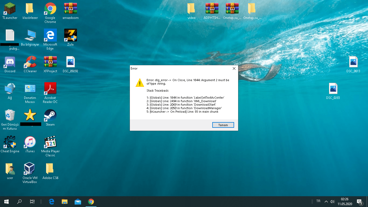This screenshot has height=207, width=368.
Task: Click the trLauncher On Preload traceback line
Action: (x=182, y=112)
